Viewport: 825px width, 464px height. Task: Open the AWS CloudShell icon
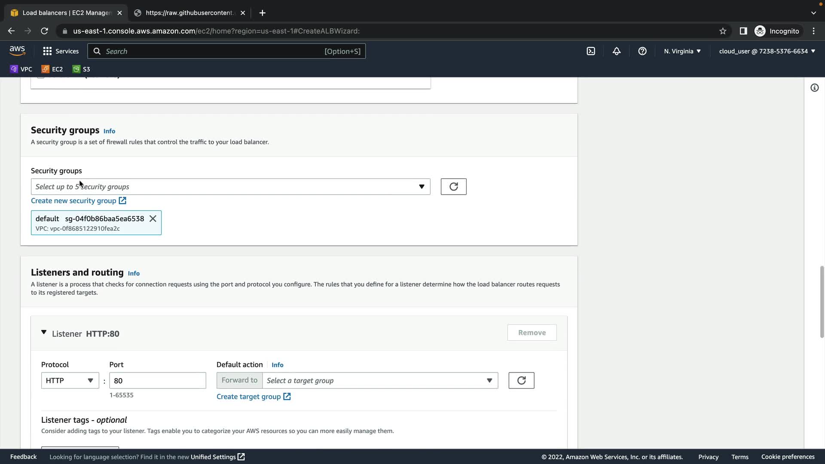point(591,51)
